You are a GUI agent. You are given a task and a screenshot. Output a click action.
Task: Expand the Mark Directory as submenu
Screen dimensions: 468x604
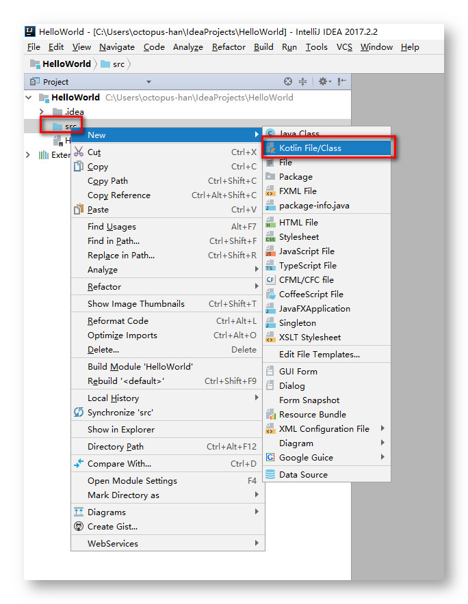point(257,494)
